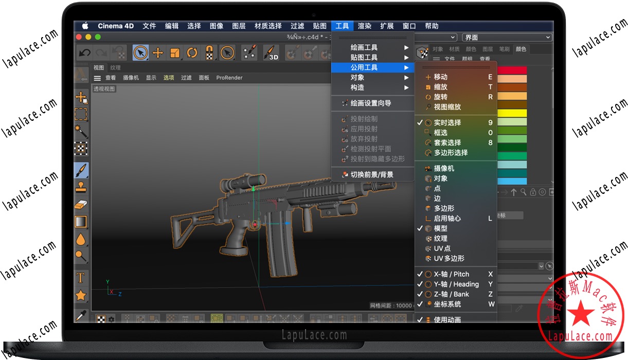Screen dimensions: 628x360
Task: Open the 渲染 menu
Action: [364, 26]
